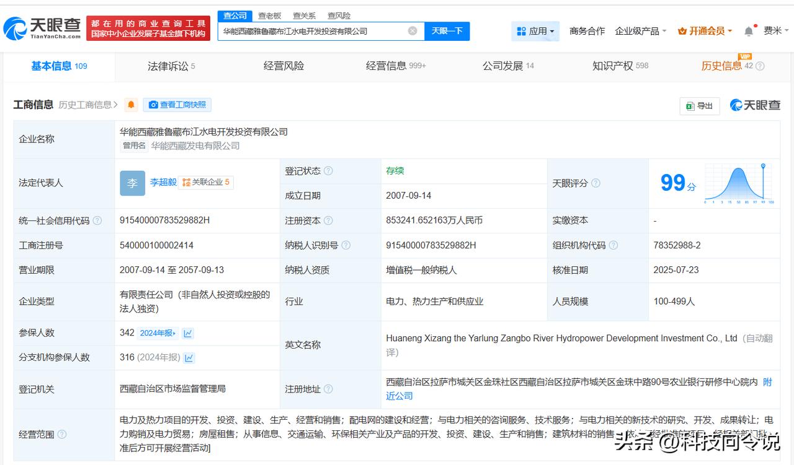Click help icon beside 组织机构代码
This screenshot has width=794, height=465.
pyautogui.click(x=613, y=245)
